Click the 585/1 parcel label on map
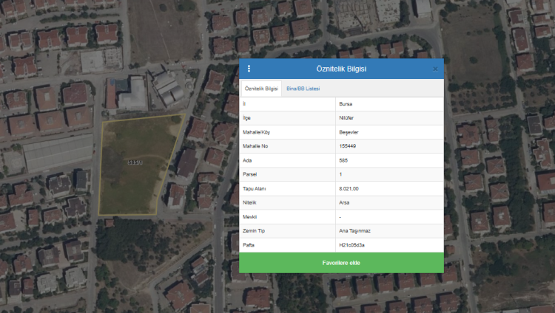The width and height of the screenshot is (555, 313). [x=134, y=162]
